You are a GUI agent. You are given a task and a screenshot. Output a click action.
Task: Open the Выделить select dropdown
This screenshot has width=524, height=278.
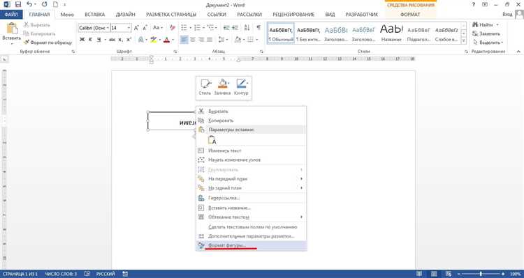coord(488,43)
